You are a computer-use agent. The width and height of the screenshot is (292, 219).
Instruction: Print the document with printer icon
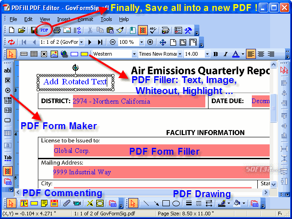[x=57, y=30]
